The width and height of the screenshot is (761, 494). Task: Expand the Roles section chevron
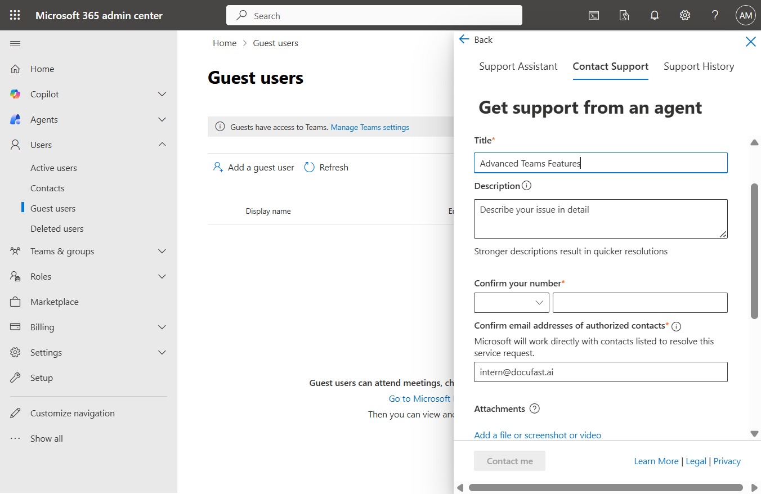click(x=162, y=276)
